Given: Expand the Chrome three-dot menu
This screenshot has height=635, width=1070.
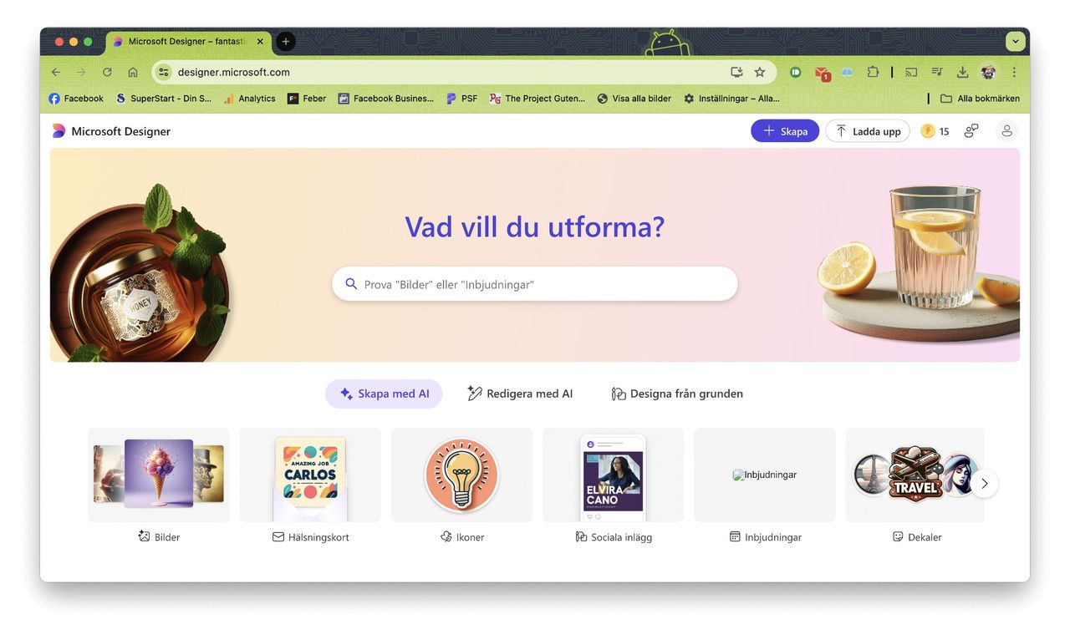Looking at the screenshot, I should pyautogui.click(x=1014, y=72).
